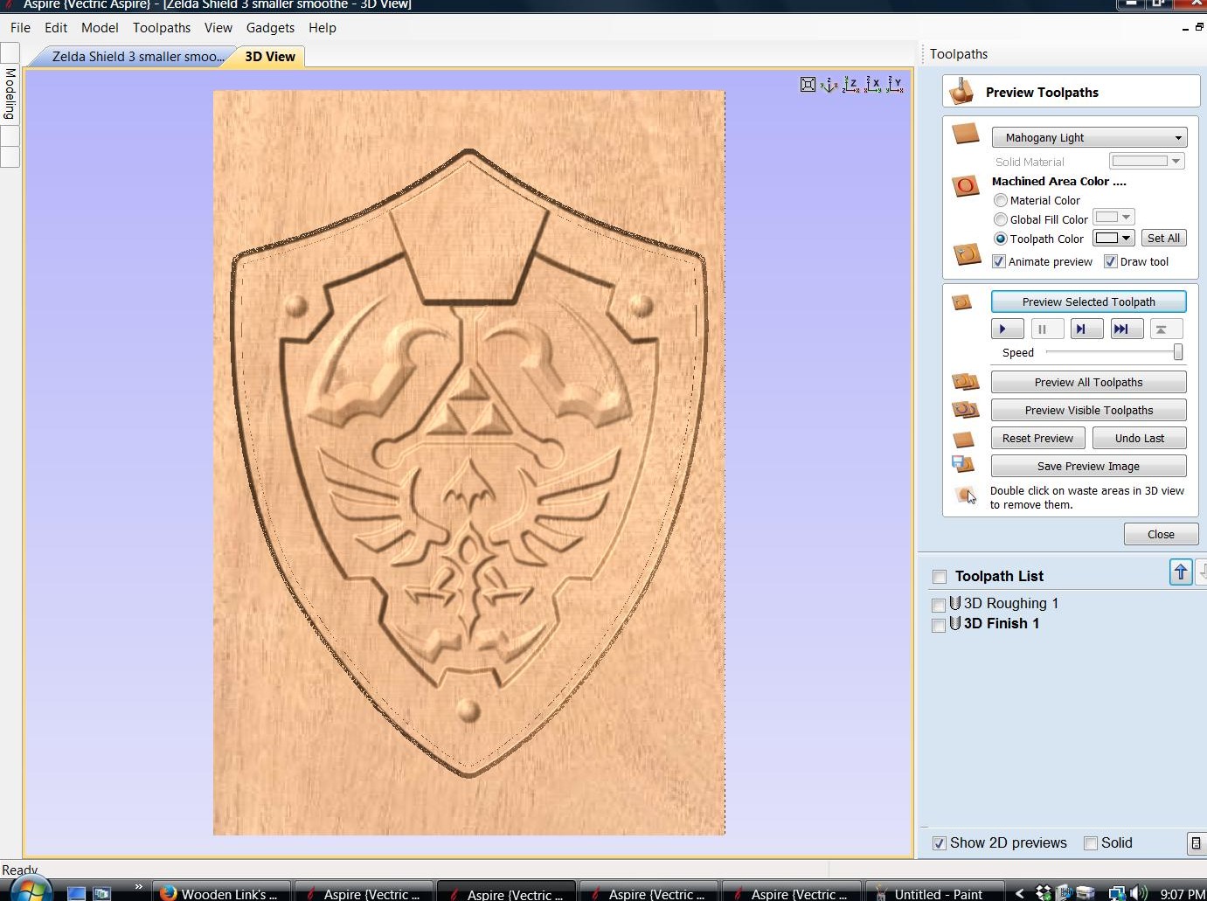Open the Toolpath Color dropdown
The height and width of the screenshot is (901, 1207).
click(1113, 238)
